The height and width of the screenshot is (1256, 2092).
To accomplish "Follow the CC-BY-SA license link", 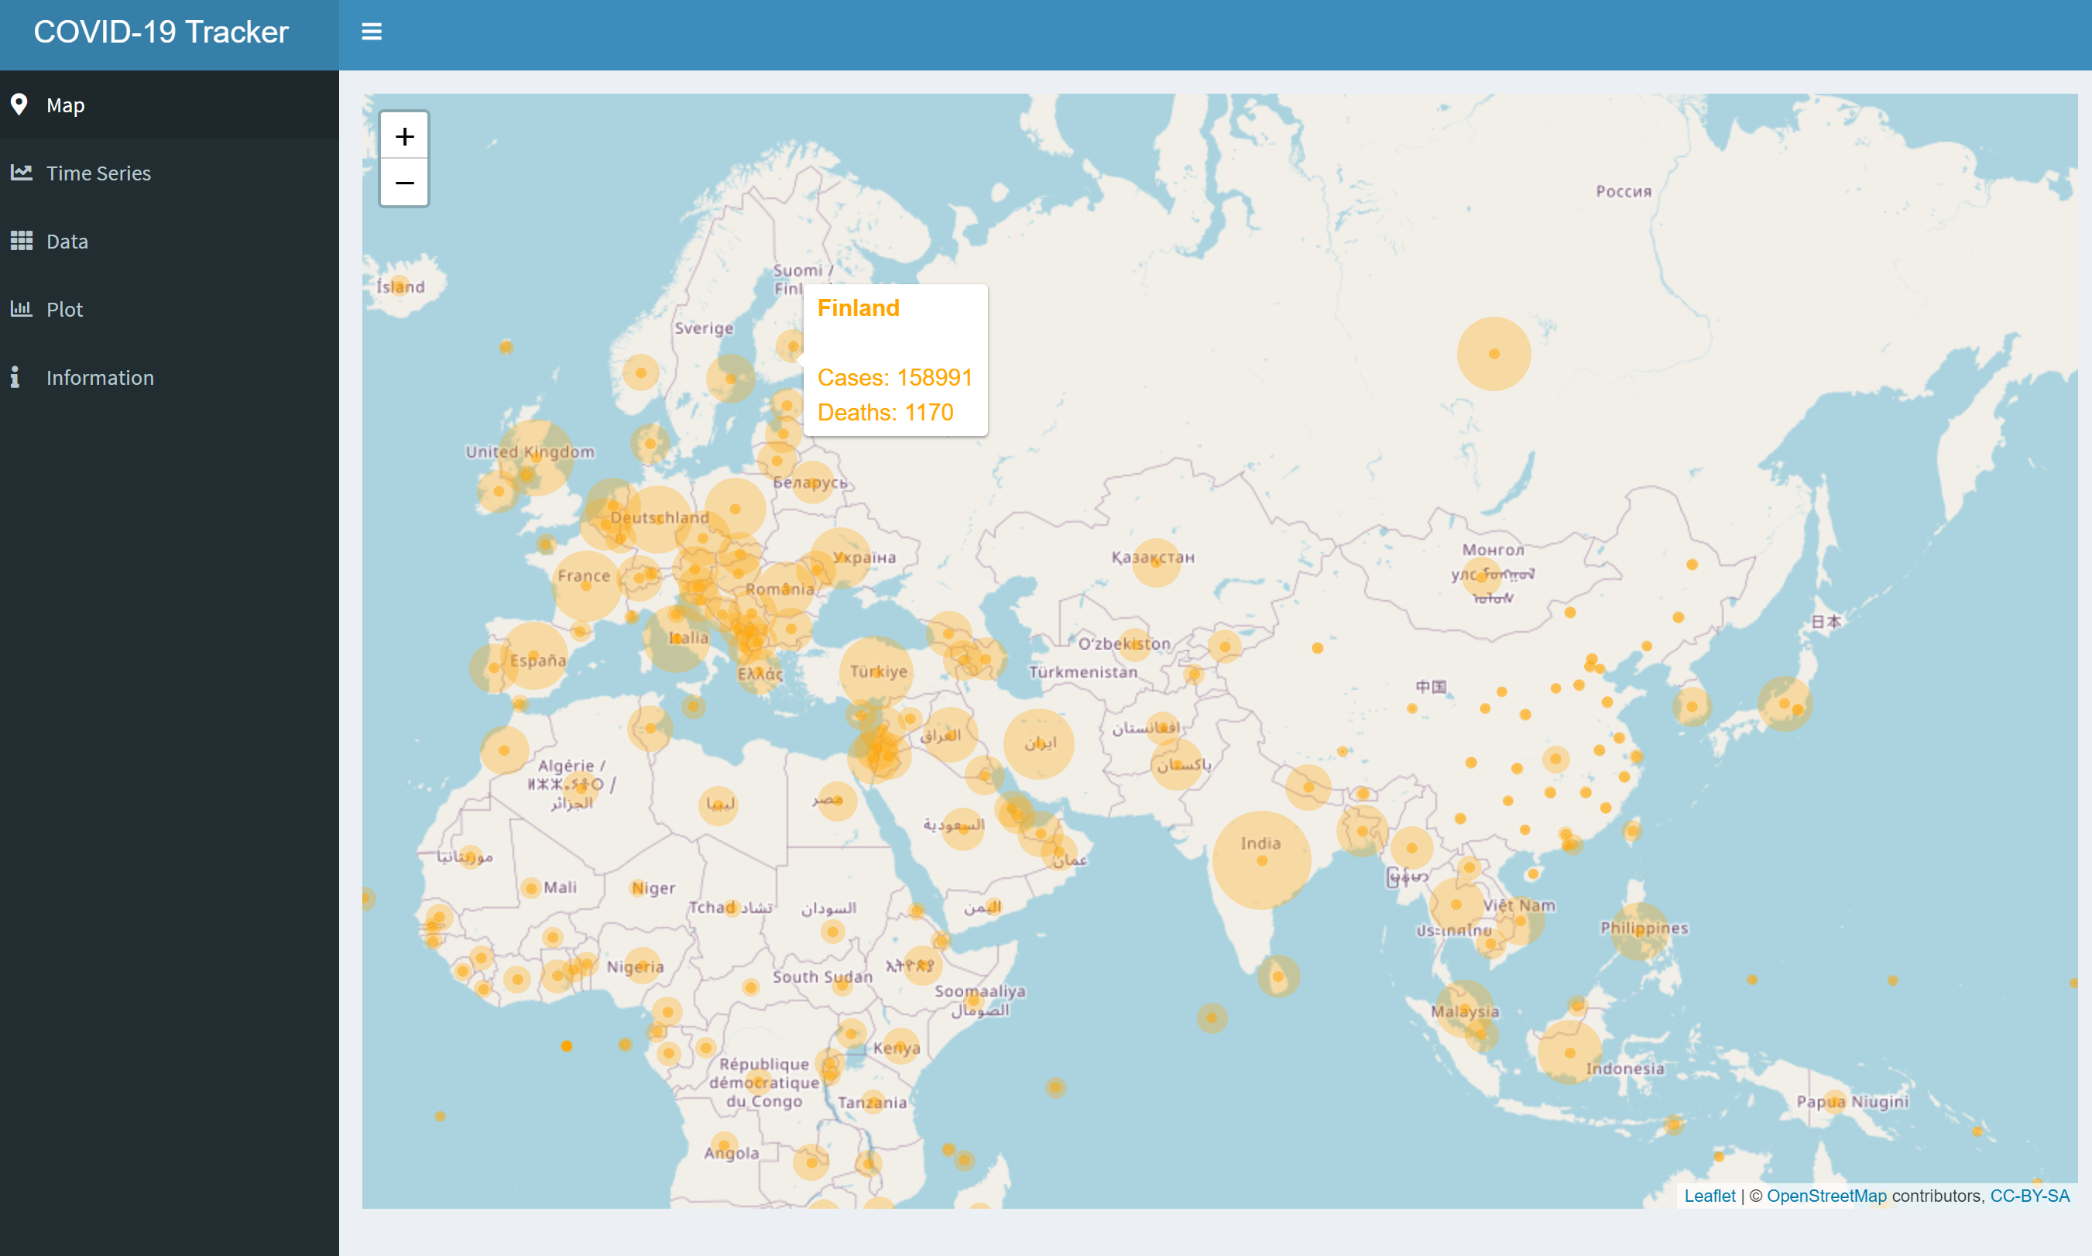I will point(2029,1196).
